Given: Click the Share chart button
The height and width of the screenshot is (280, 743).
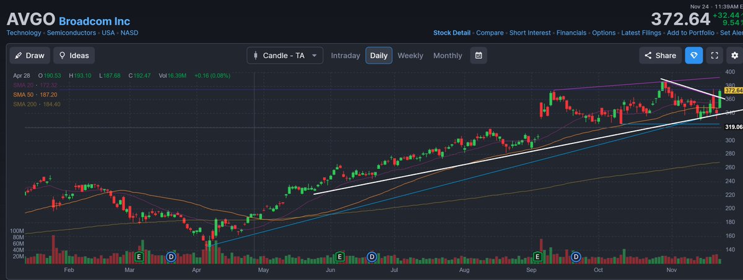Looking at the screenshot, I should point(661,56).
